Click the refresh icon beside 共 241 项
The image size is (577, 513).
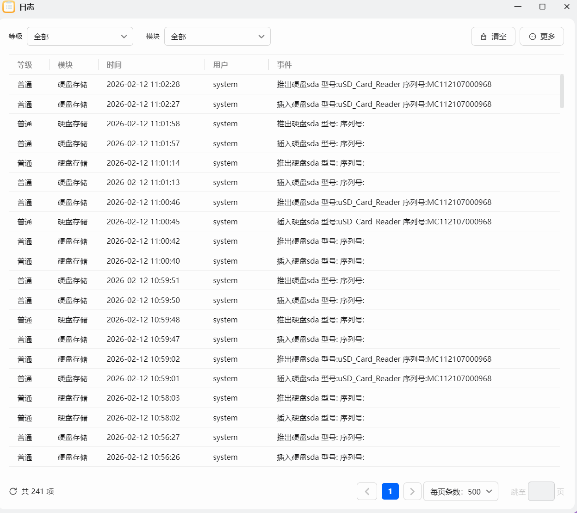[13, 491]
